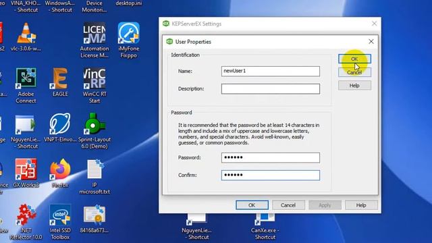Close the KEPServerEX Settings window

point(374,24)
